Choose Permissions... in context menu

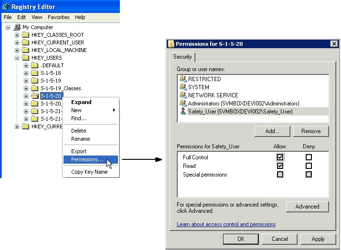click(91, 159)
